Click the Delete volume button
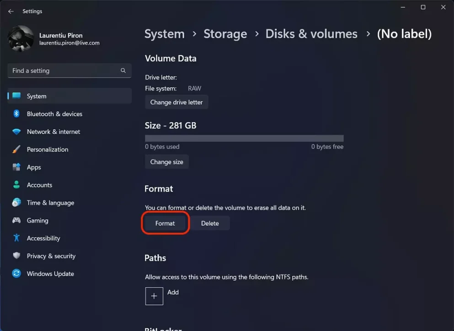This screenshot has width=454, height=331. 210,223
